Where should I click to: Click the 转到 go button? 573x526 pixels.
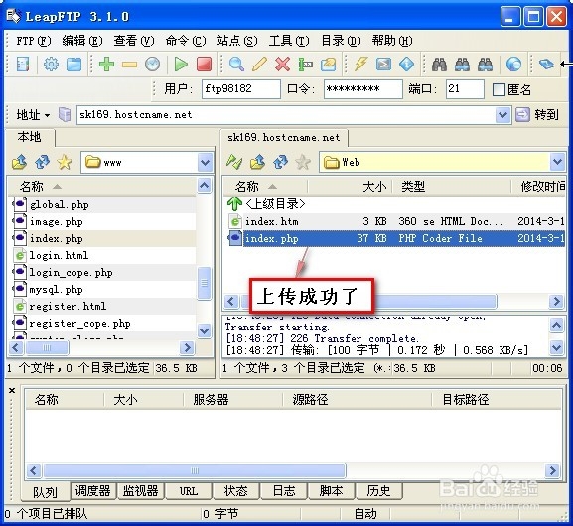click(x=537, y=115)
